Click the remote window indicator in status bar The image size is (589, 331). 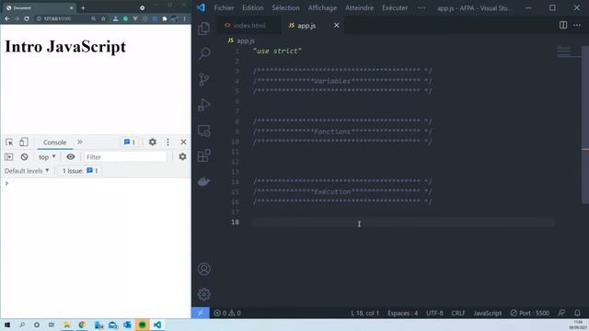point(201,313)
